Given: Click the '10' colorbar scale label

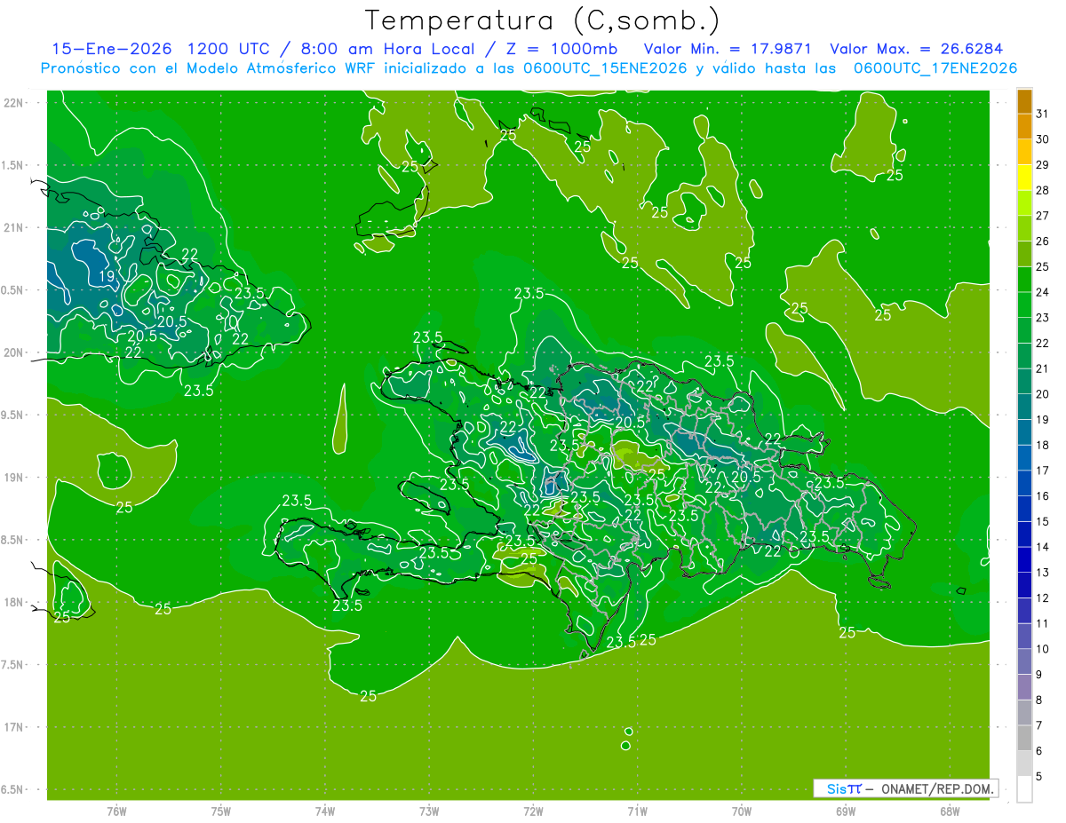Looking at the screenshot, I should tap(1043, 649).
